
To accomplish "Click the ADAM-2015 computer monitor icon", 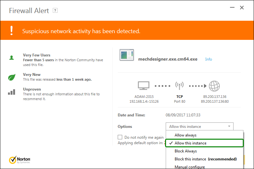I will [x=144, y=85].
